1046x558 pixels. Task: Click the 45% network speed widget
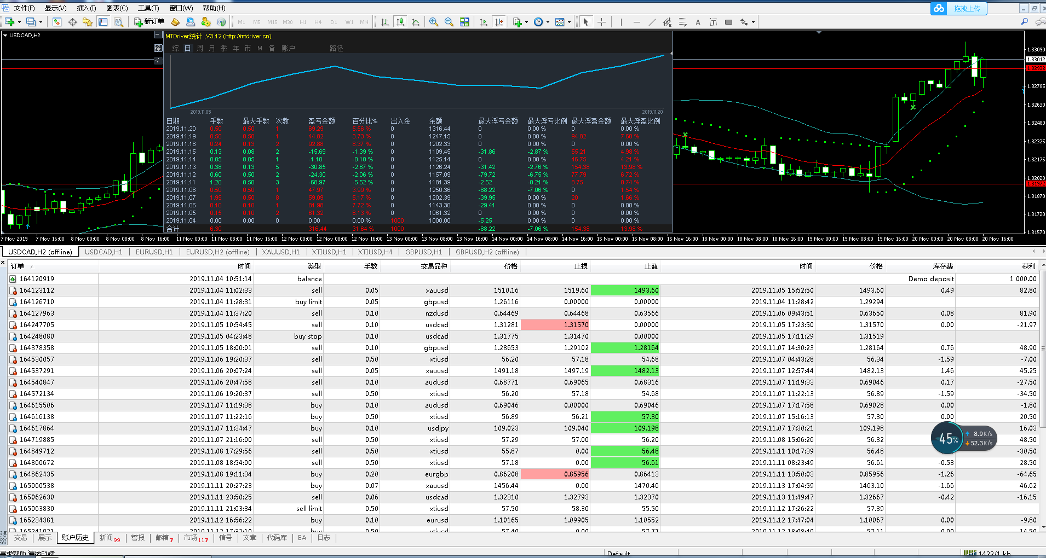963,438
